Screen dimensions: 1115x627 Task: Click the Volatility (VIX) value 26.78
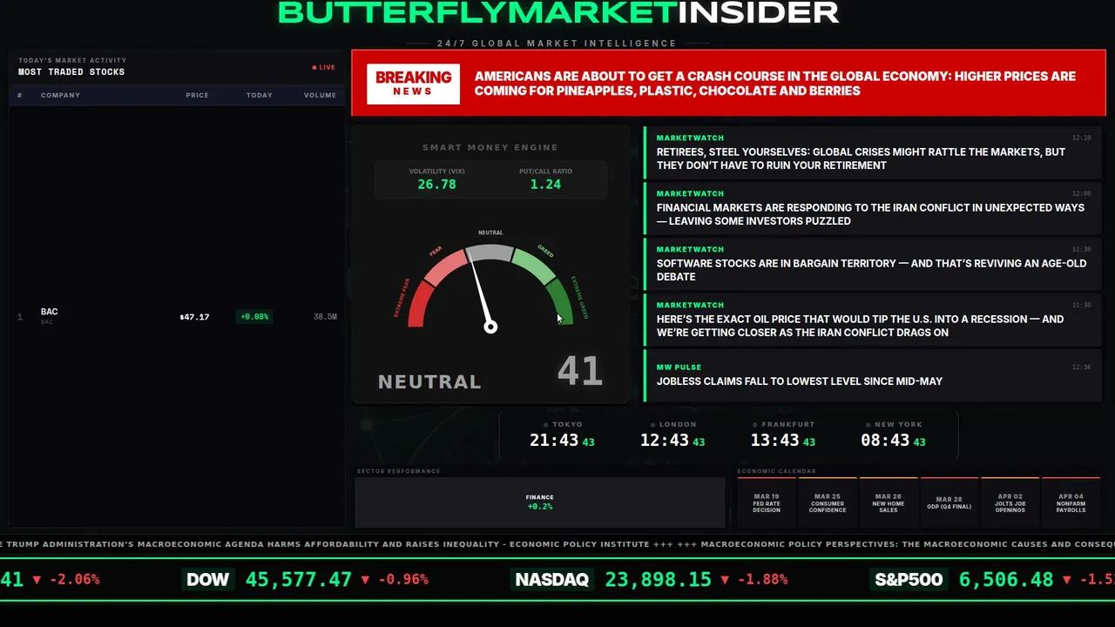pos(436,185)
